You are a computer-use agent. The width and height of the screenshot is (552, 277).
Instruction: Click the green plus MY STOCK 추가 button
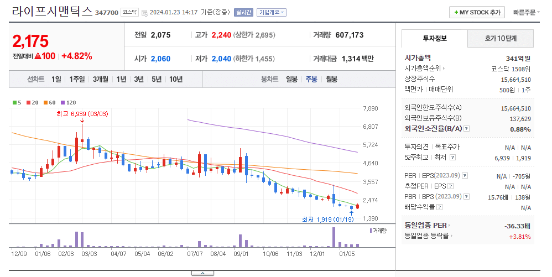click(x=477, y=12)
